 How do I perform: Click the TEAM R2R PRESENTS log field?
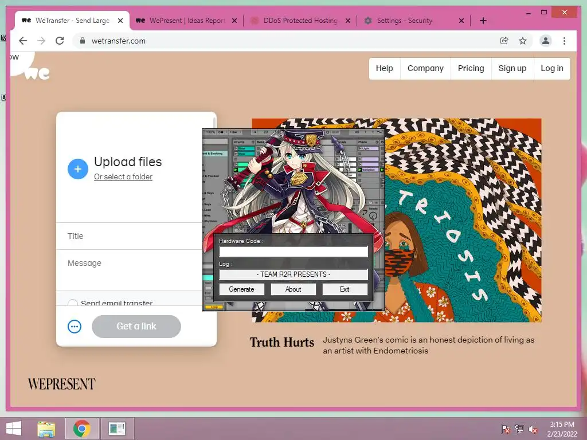293,274
